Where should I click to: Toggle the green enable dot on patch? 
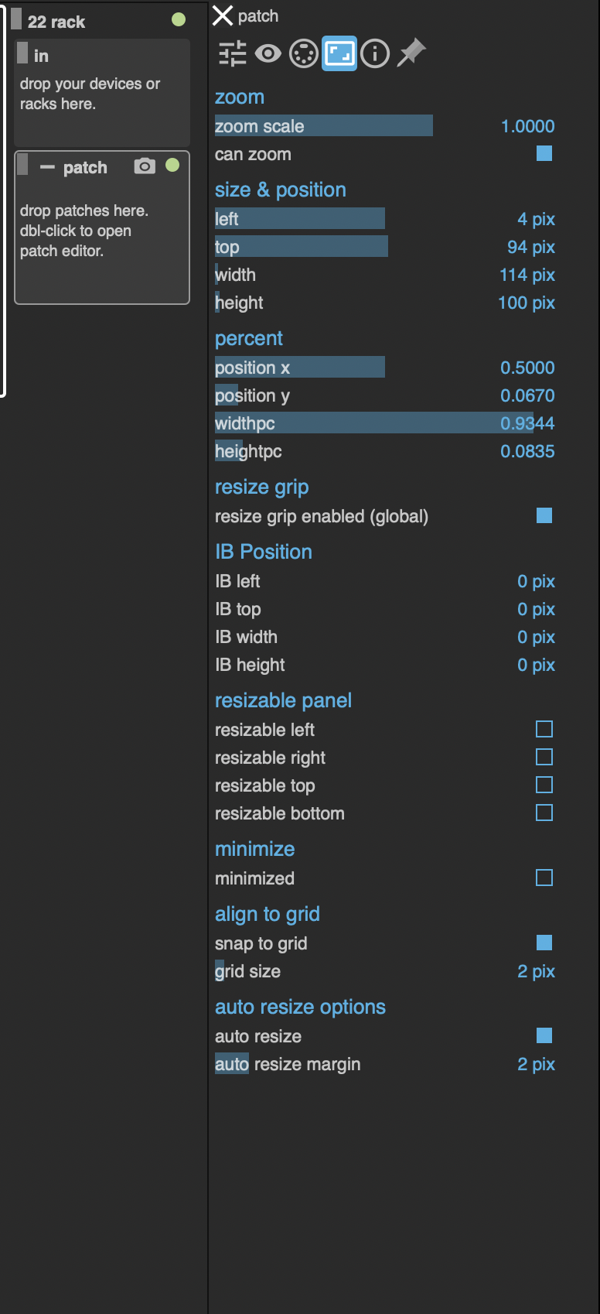point(172,165)
